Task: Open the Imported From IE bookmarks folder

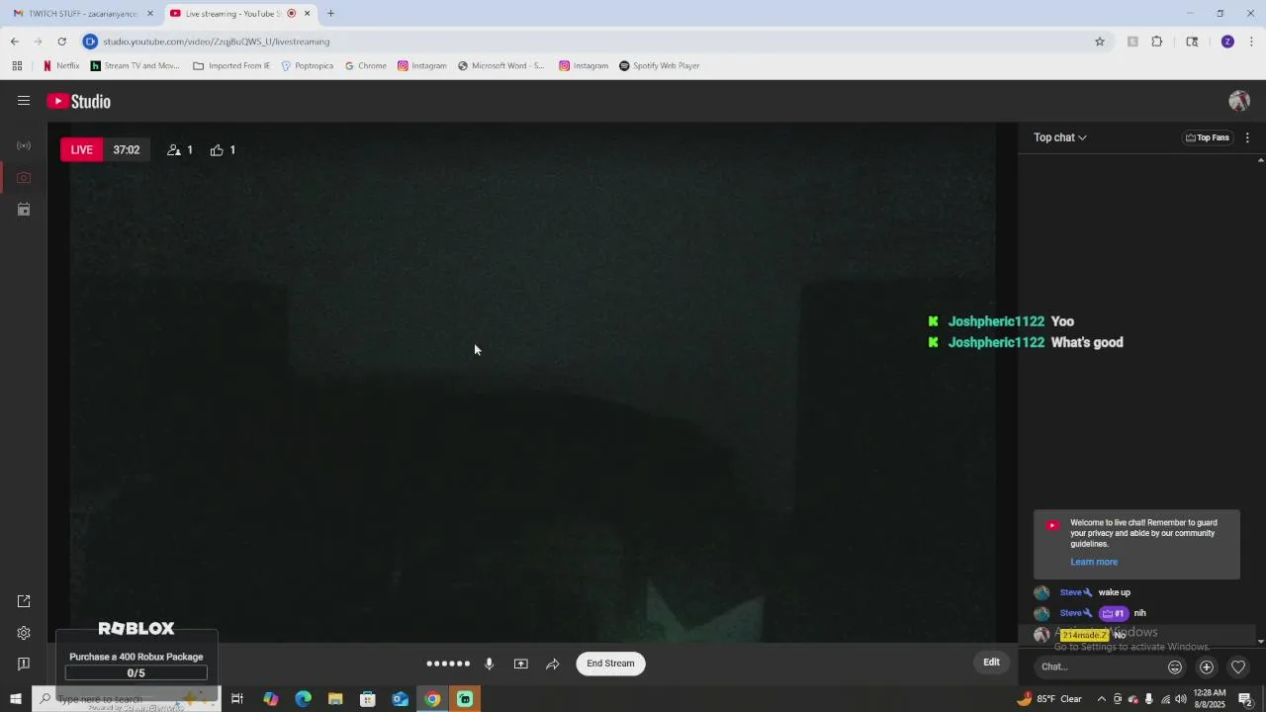Action: [x=231, y=66]
